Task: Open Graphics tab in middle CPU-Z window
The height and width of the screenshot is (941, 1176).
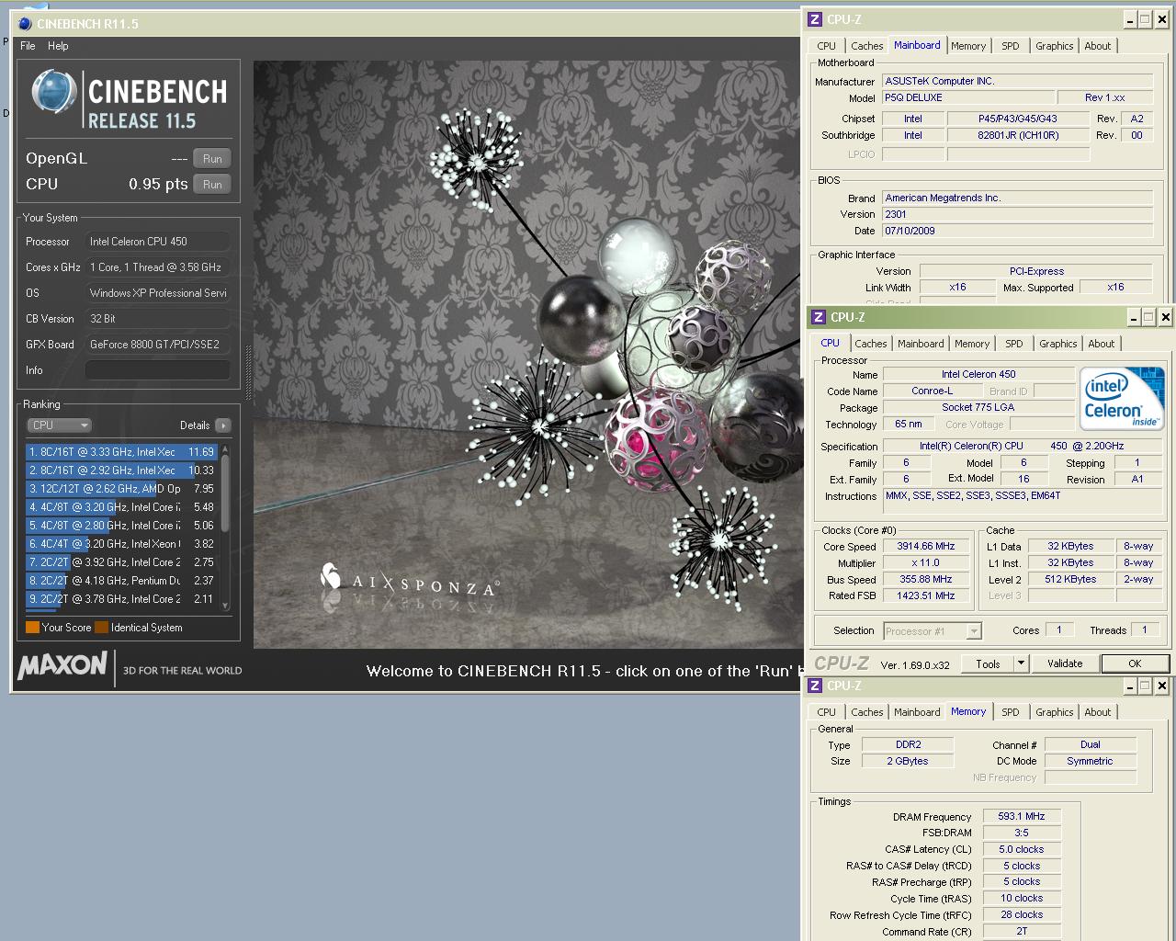Action: (1057, 344)
